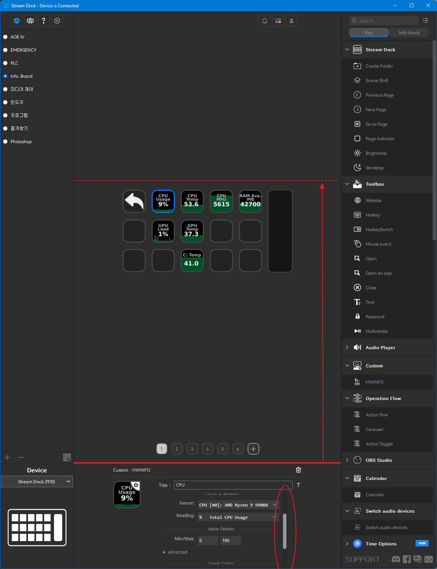Select the 프로그램 profile radio button
Screen dimensions: 437x569
(x=5, y=116)
